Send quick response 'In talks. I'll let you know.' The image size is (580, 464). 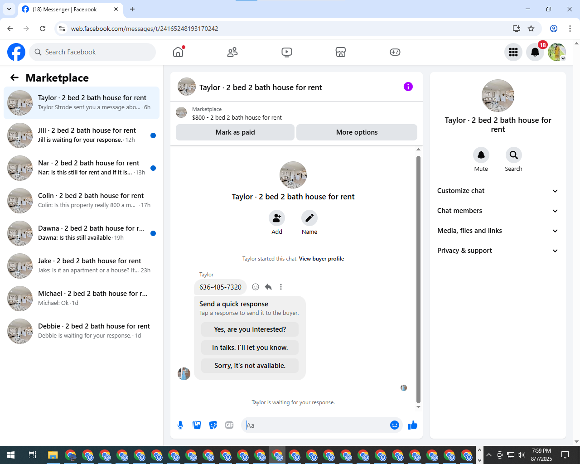click(250, 348)
